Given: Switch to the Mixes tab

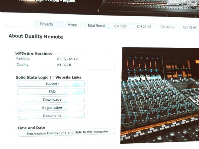Looking at the screenshot, I should (x=72, y=25).
